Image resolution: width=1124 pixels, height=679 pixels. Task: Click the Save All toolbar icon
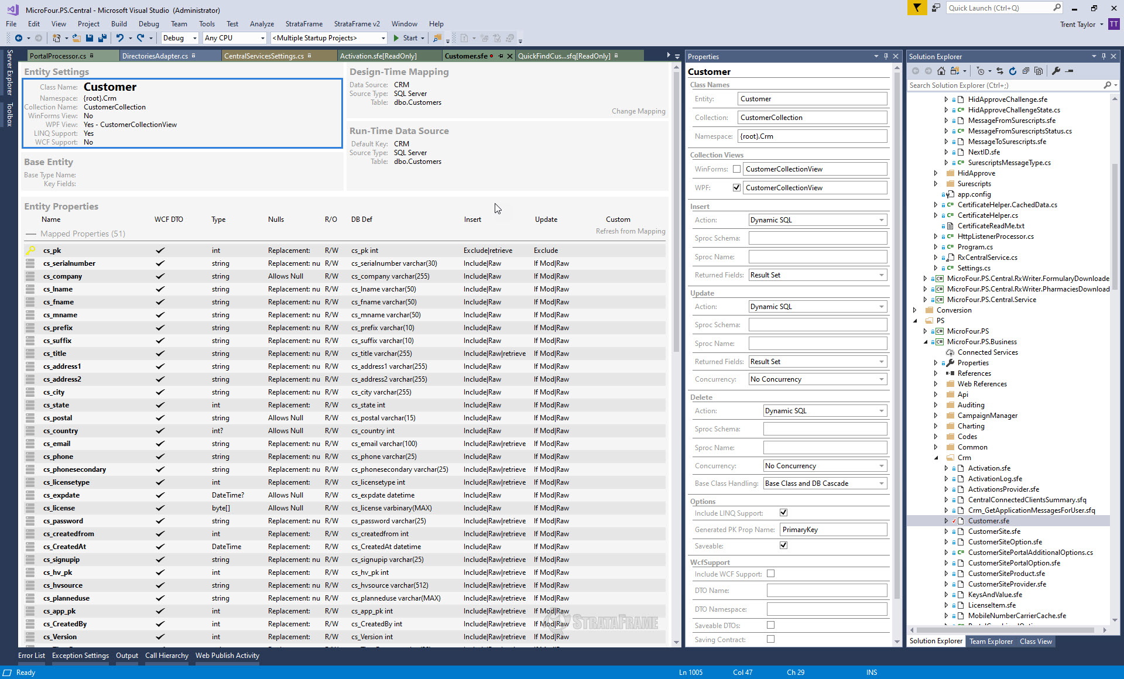click(102, 38)
